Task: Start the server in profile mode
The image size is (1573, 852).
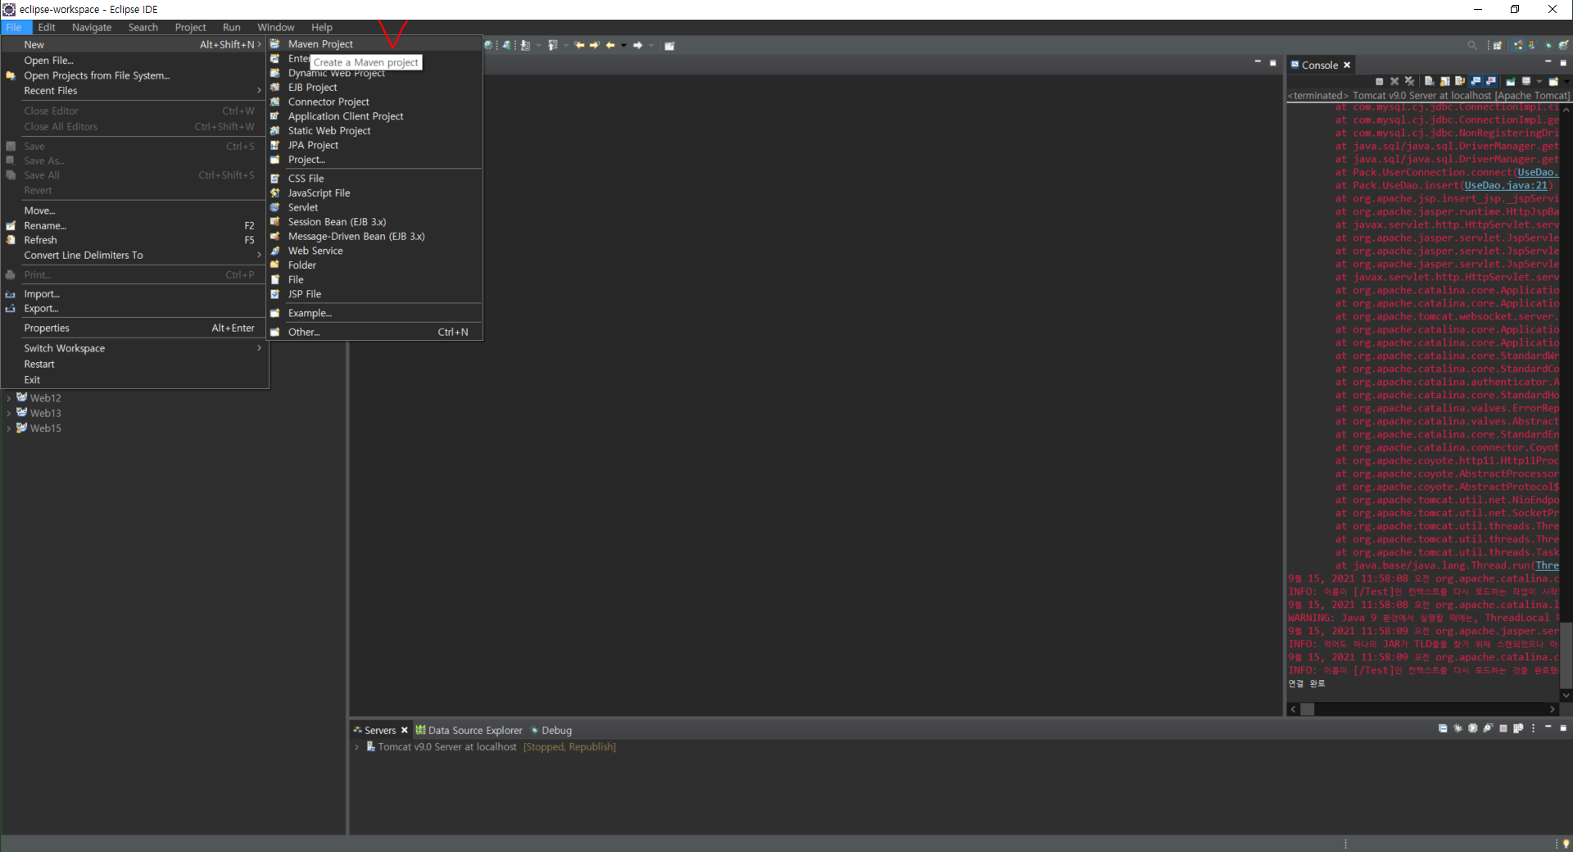Action: point(1488,728)
